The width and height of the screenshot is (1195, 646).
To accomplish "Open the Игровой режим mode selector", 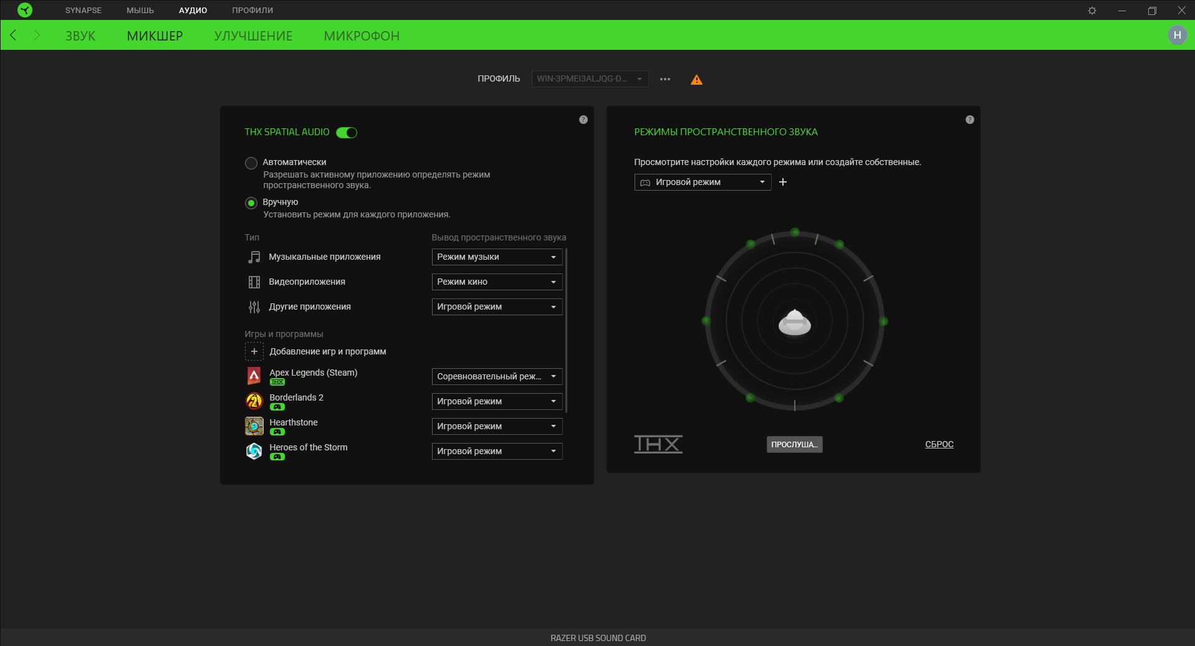I will tap(703, 182).
